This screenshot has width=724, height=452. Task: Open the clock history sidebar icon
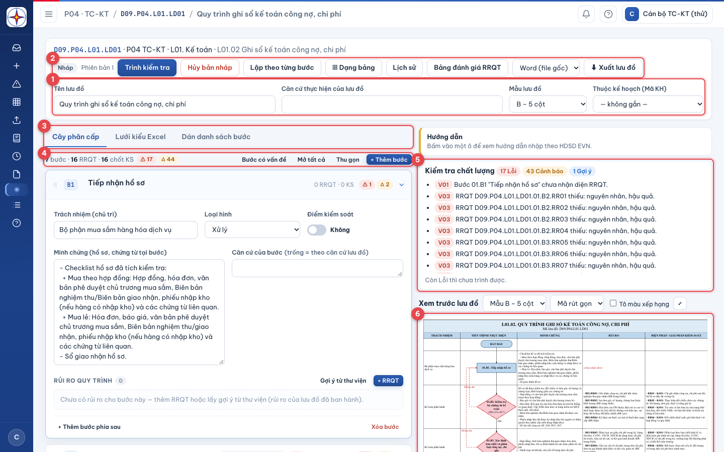pyautogui.click(x=17, y=156)
